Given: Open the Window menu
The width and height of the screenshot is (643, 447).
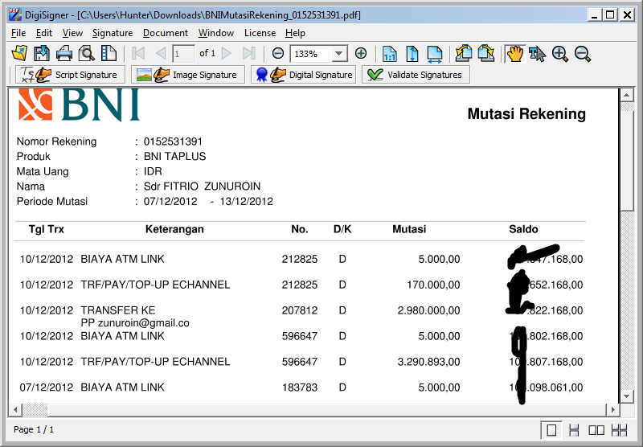Looking at the screenshot, I should (216, 33).
